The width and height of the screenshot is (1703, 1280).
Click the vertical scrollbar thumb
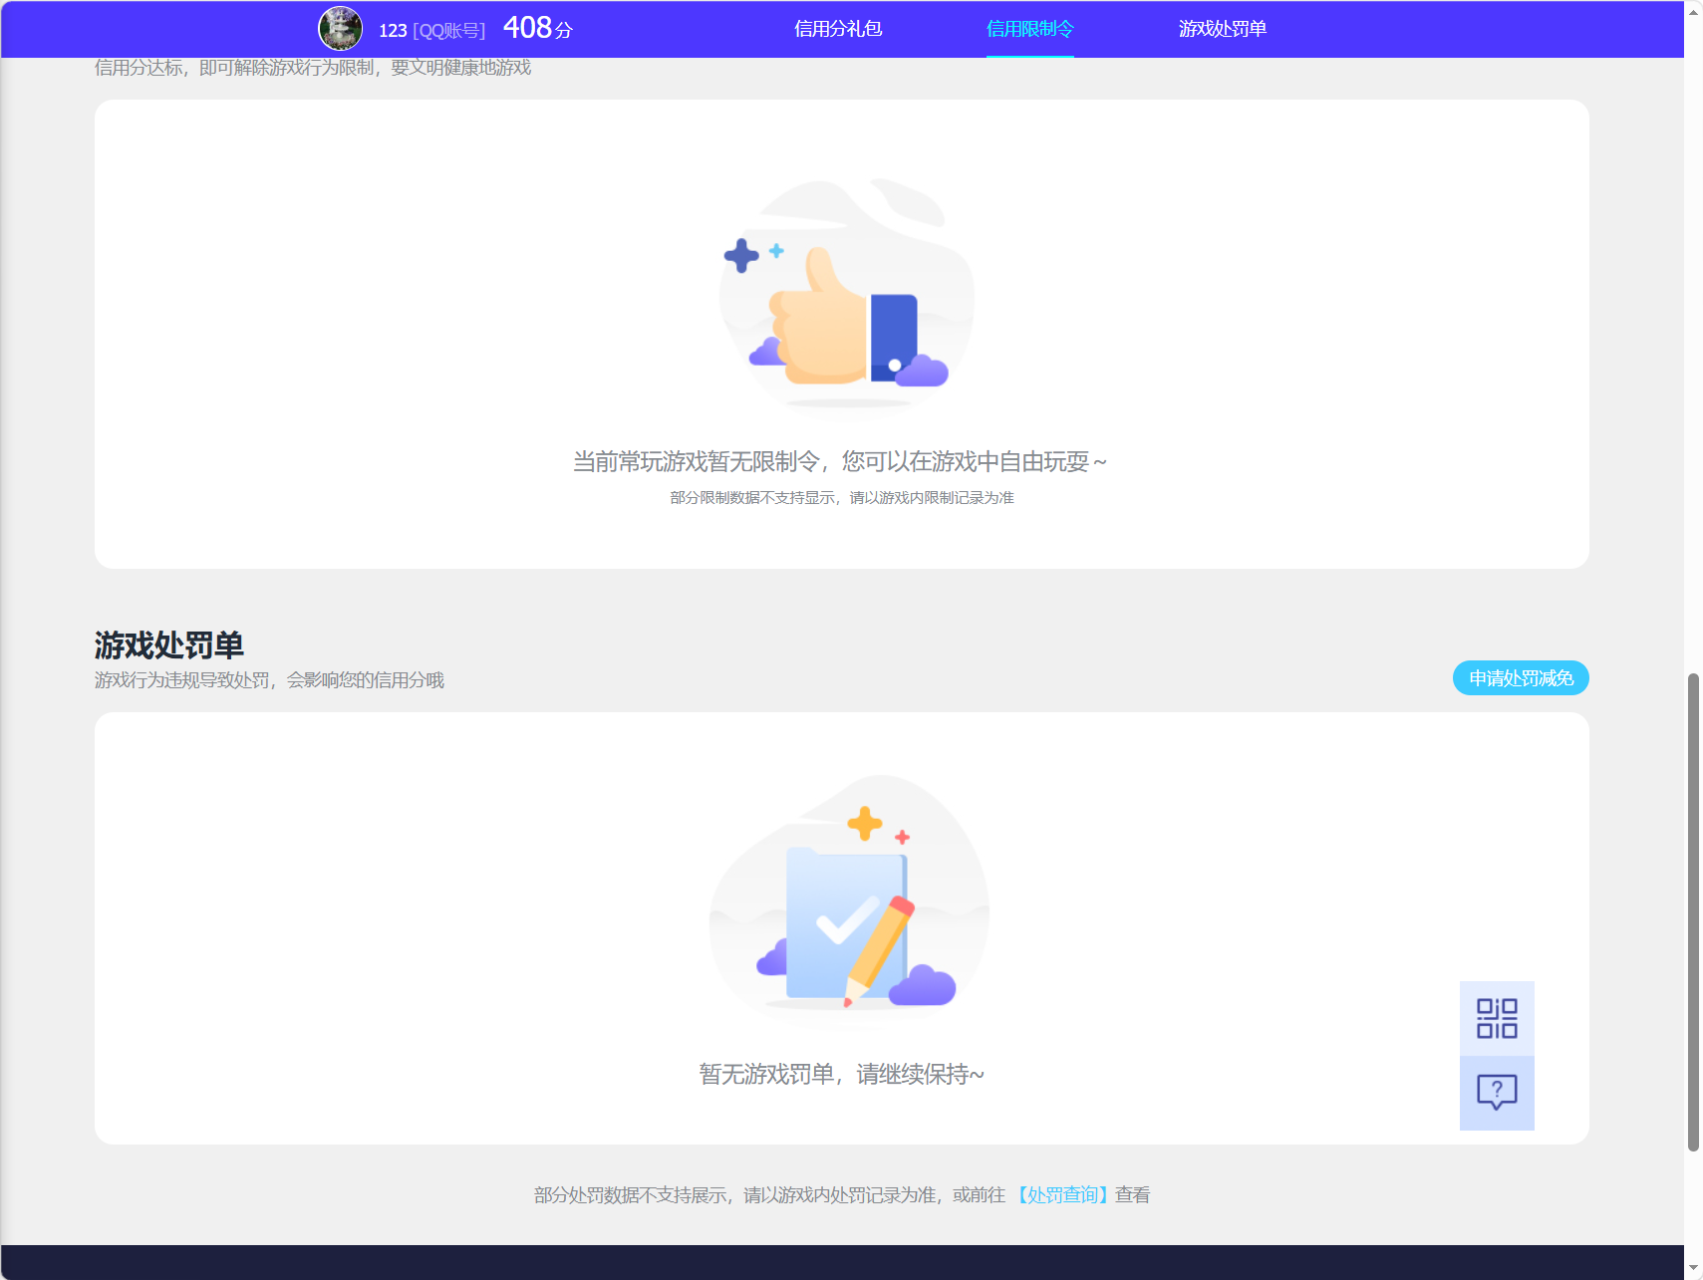coord(1693,912)
